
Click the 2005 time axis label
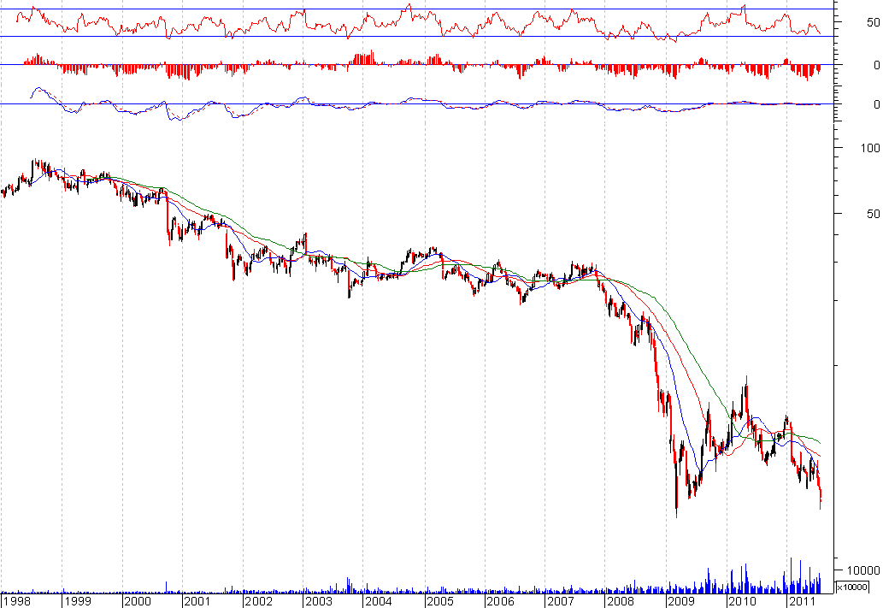click(440, 601)
